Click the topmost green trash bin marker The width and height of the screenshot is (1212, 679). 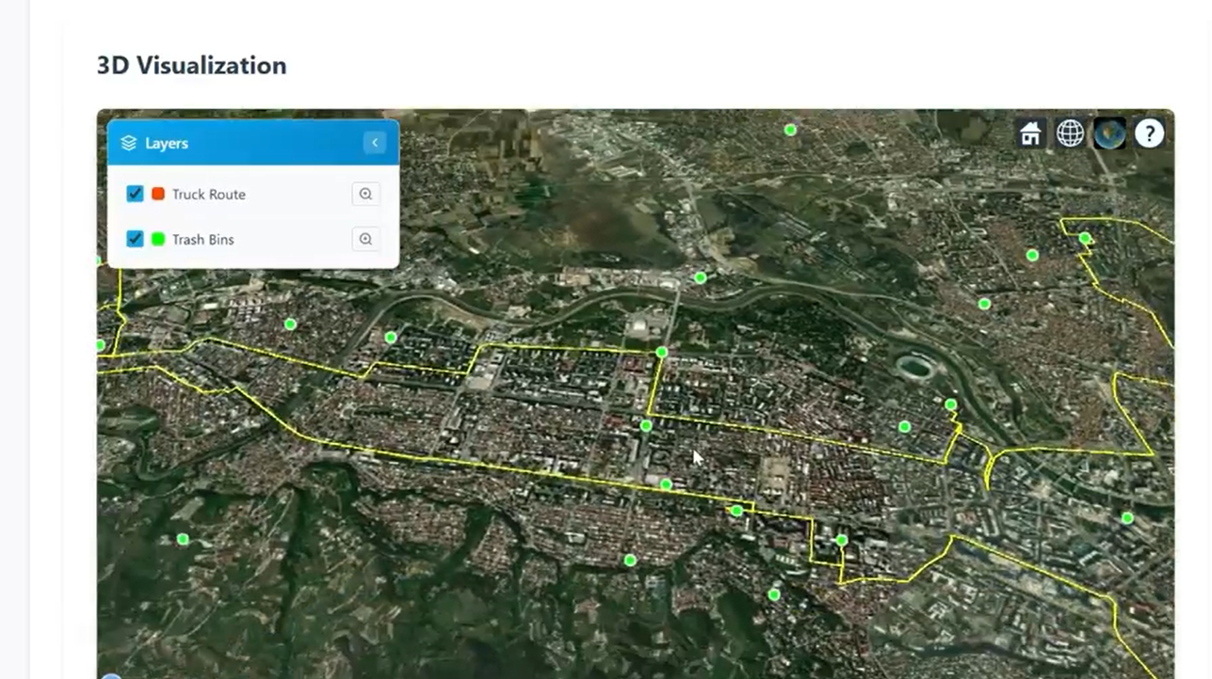click(790, 130)
